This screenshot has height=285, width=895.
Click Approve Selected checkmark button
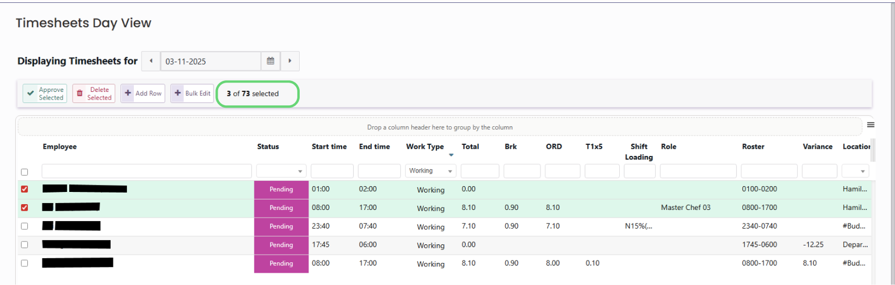(x=45, y=94)
